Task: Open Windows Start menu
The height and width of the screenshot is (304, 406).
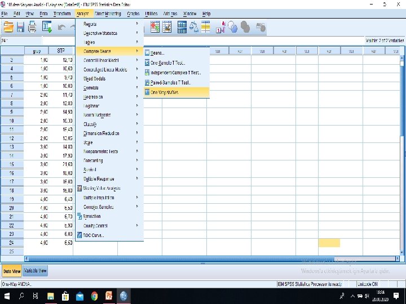Action: [7, 296]
